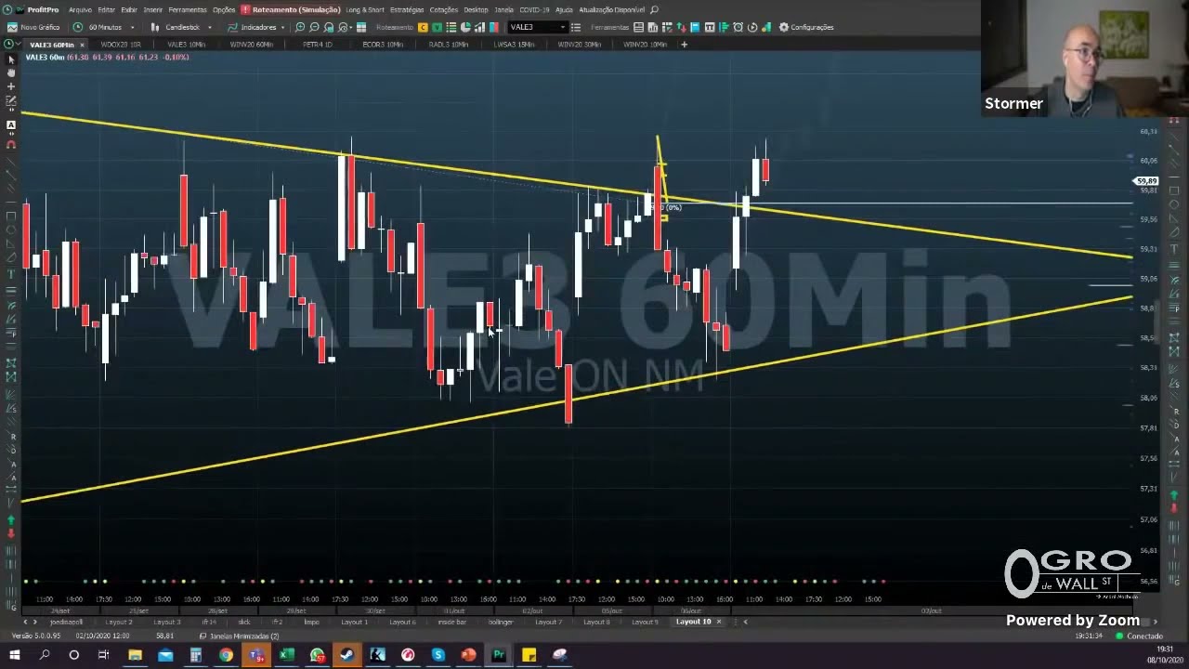The height and width of the screenshot is (669, 1189).
Task: Open Premiere Pro from the taskbar
Action: click(499, 655)
